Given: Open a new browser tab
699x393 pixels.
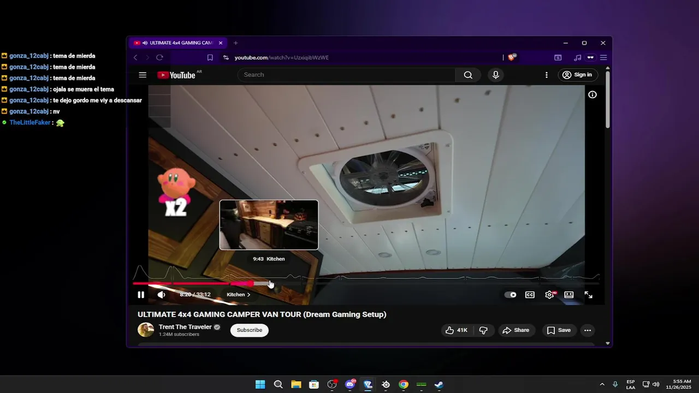Looking at the screenshot, I should coord(236,43).
